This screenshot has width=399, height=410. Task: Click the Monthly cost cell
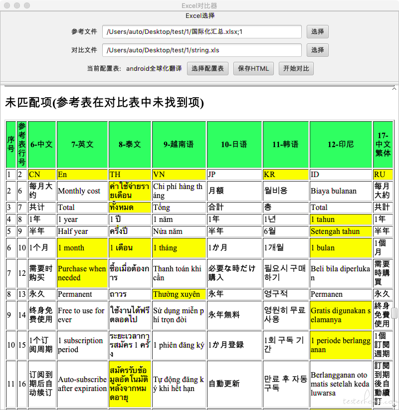click(x=82, y=191)
